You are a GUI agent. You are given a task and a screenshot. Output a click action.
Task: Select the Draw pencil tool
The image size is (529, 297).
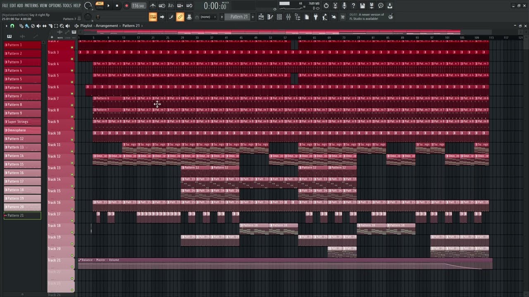pos(21,26)
